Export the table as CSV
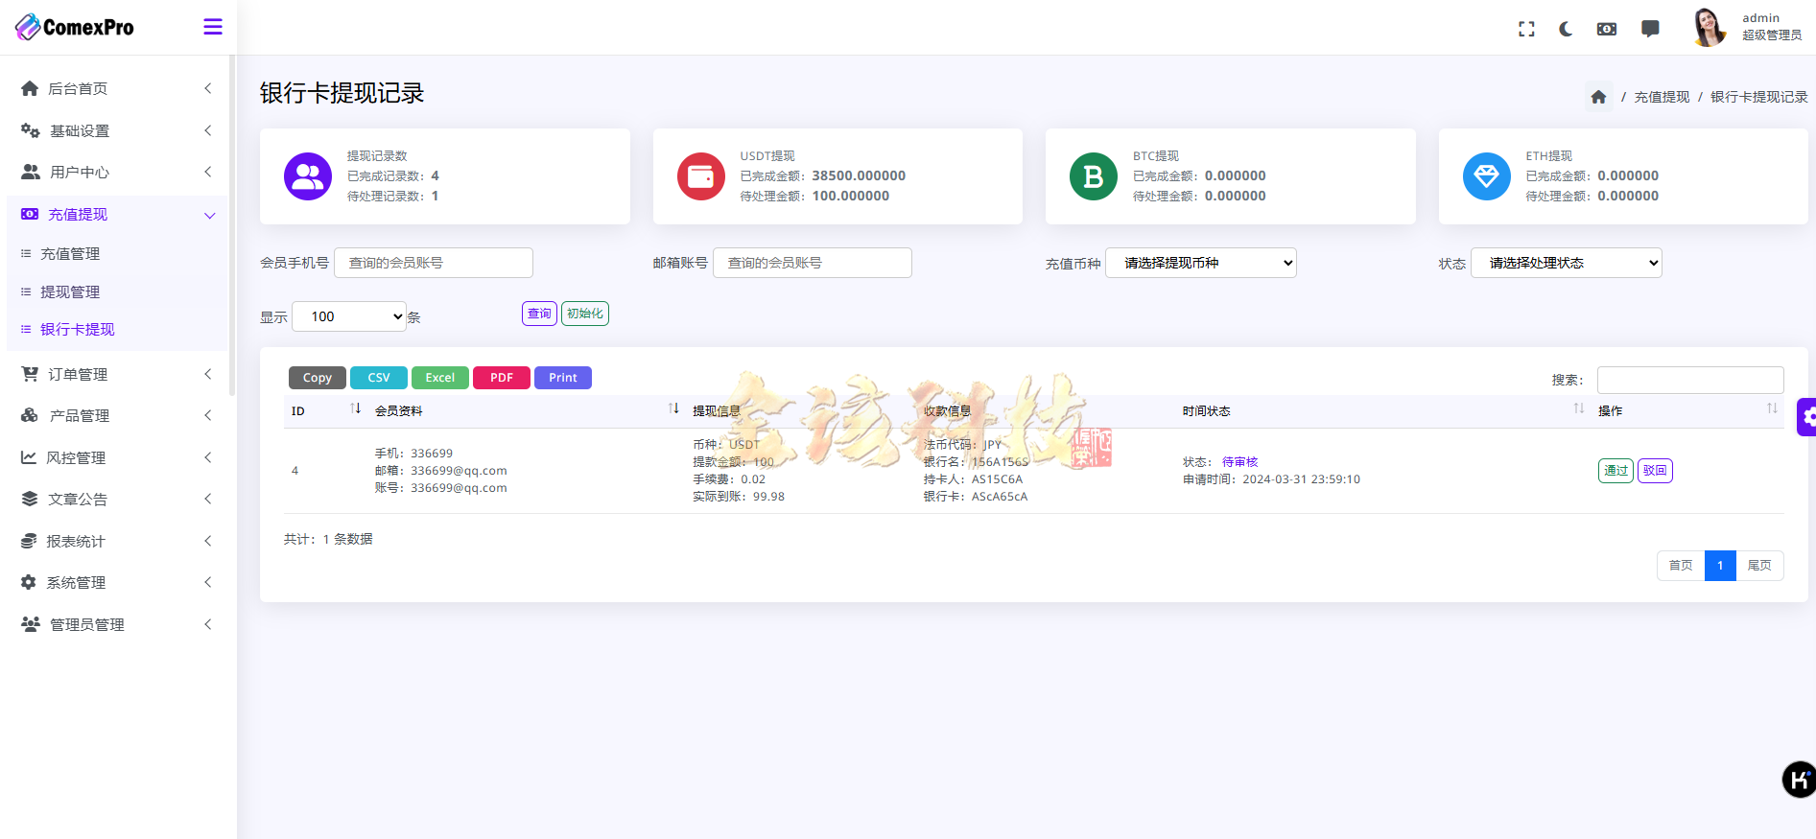Viewport: 1816px width, 839px height. click(x=379, y=378)
